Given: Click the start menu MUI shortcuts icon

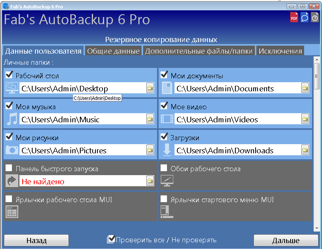Looking at the screenshot, I should click(x=167, y=212).
